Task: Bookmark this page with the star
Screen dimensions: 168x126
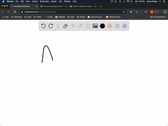Action: (x=124, y=12)
